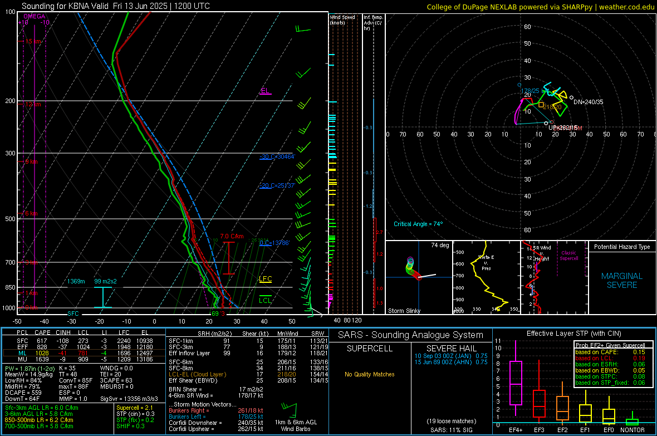Screen dimensions: 657x436
Task: Click the 'Inf. Temp. Adv.' panel header
Action: point(373,23)
